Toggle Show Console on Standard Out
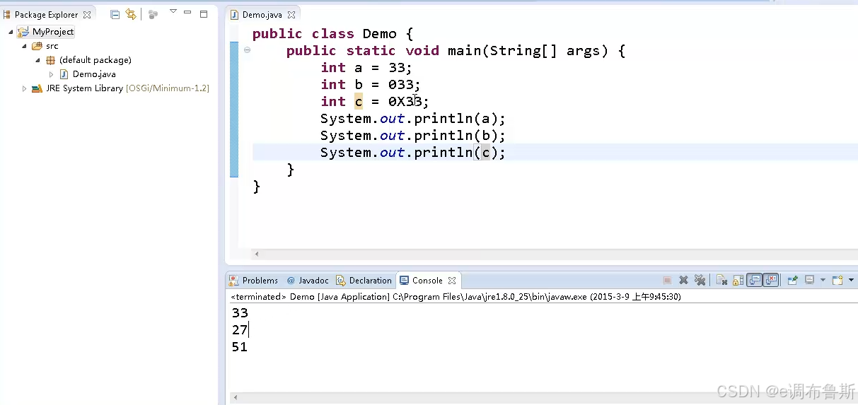Image resolution: width=858 pixels, height=405 pixels. click(755, 280)
